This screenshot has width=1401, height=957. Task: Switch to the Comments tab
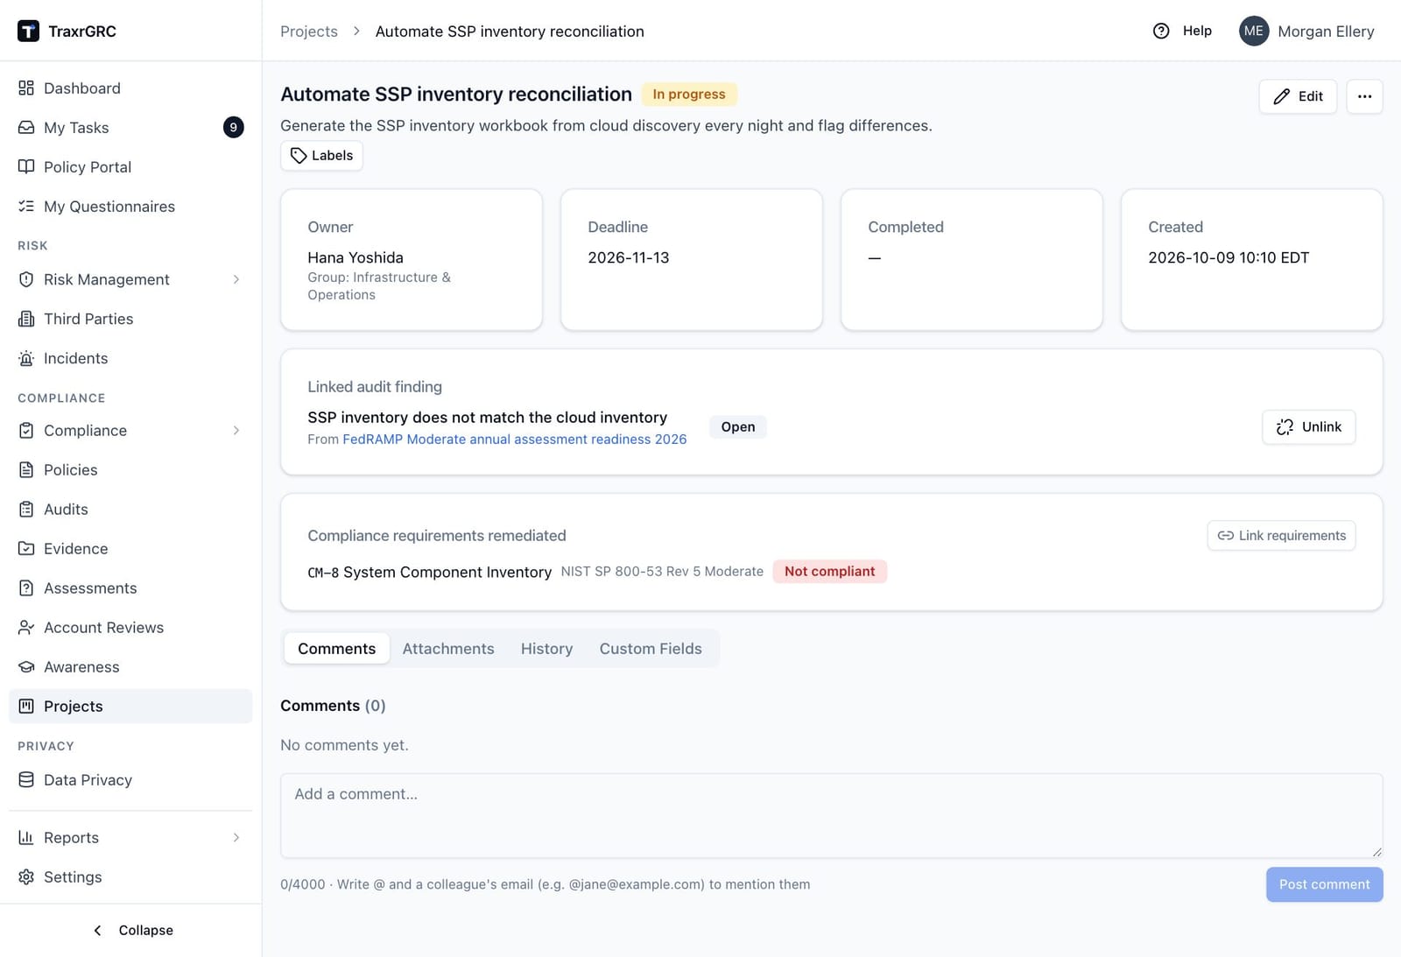point(336,648)
